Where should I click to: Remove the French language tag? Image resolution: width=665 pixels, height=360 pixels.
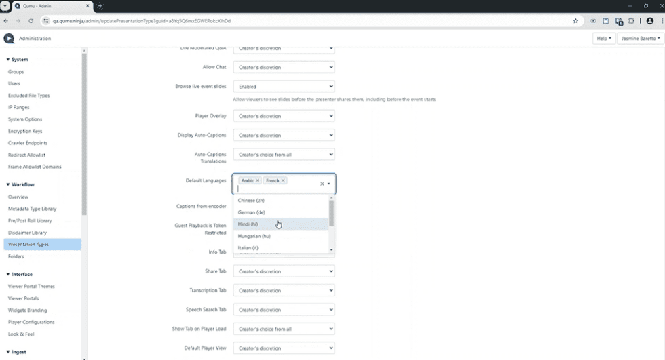(x=283, y=181)
